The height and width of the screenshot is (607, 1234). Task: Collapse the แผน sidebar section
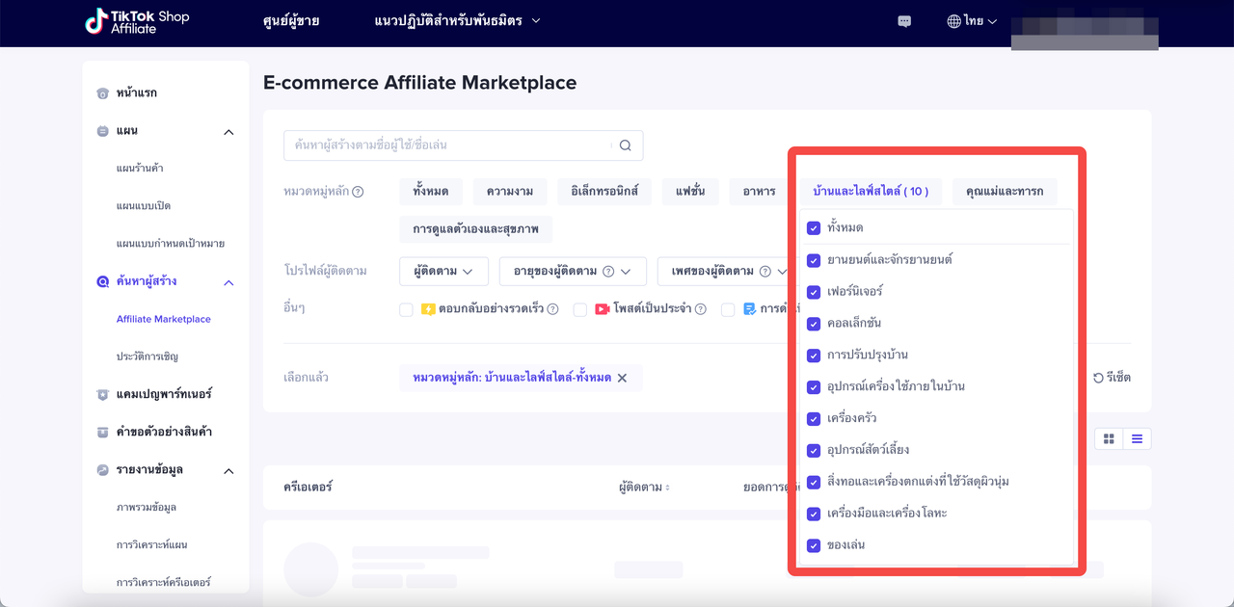pos(228,132)
